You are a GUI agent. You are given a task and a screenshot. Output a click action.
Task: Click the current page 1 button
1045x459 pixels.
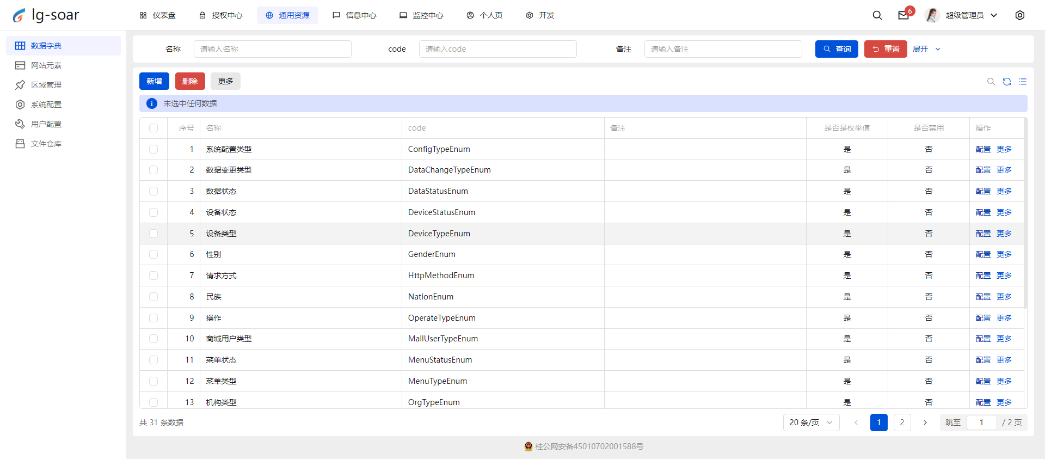point(878,423)
